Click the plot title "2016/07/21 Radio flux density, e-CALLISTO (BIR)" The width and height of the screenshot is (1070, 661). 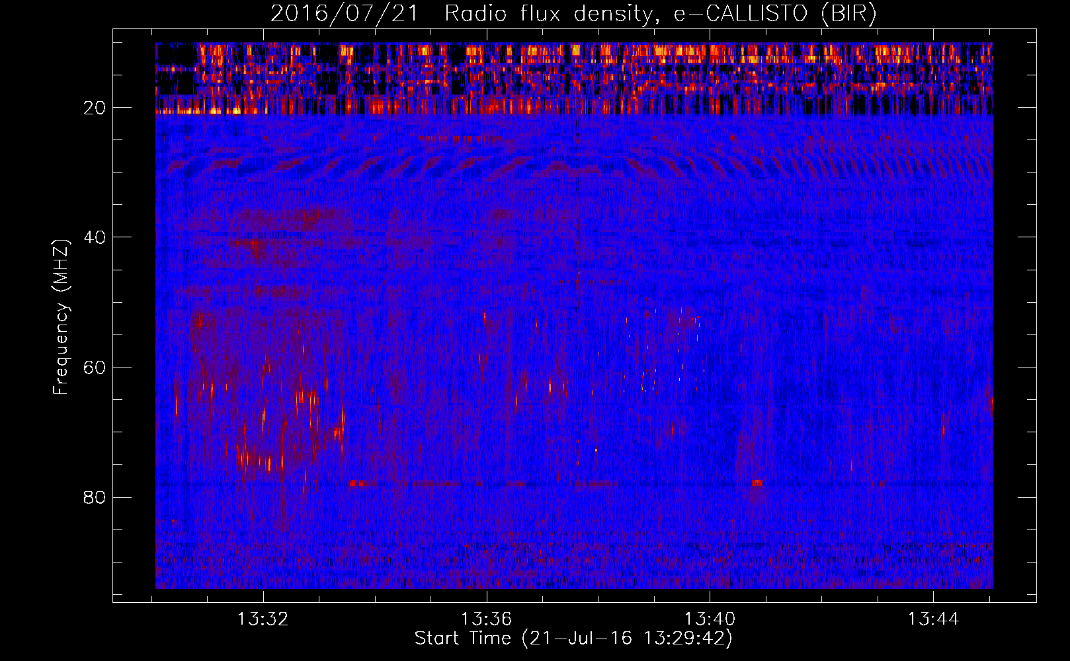573,14
